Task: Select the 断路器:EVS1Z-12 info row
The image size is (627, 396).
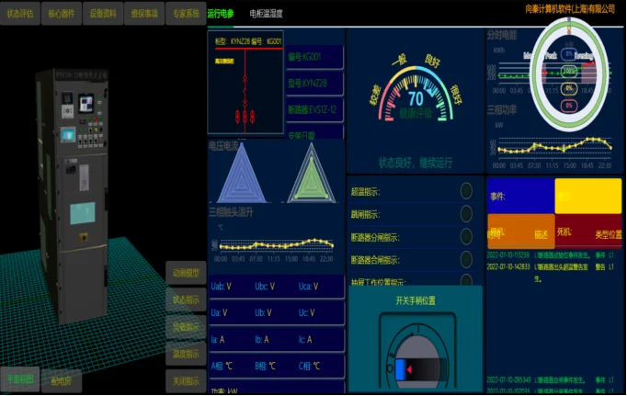Action: point(314,109)
